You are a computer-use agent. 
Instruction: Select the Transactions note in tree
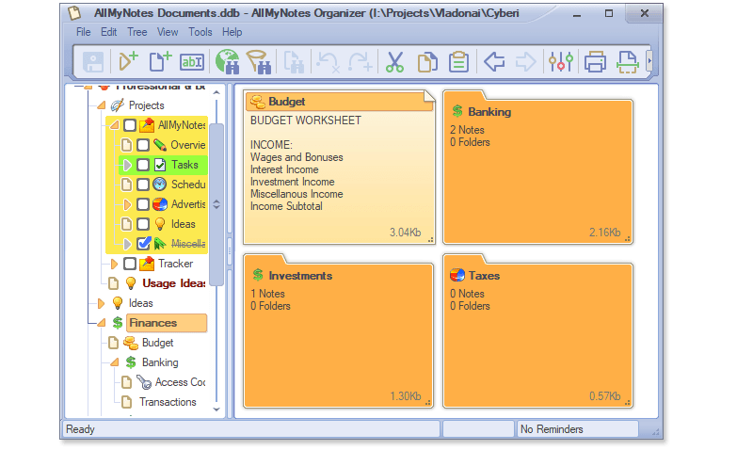tap(168, 402)
